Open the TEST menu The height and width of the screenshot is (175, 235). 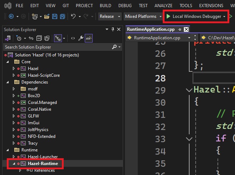(143, 6)
